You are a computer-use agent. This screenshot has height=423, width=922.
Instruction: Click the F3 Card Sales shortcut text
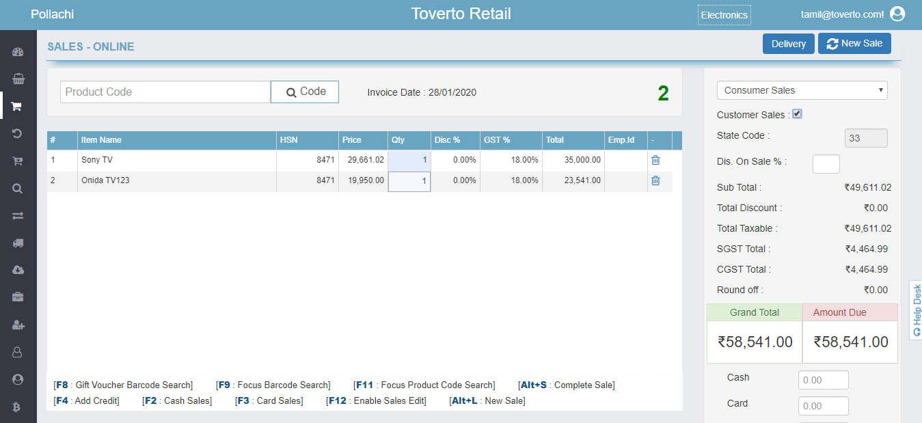click(x=269, y=401)
